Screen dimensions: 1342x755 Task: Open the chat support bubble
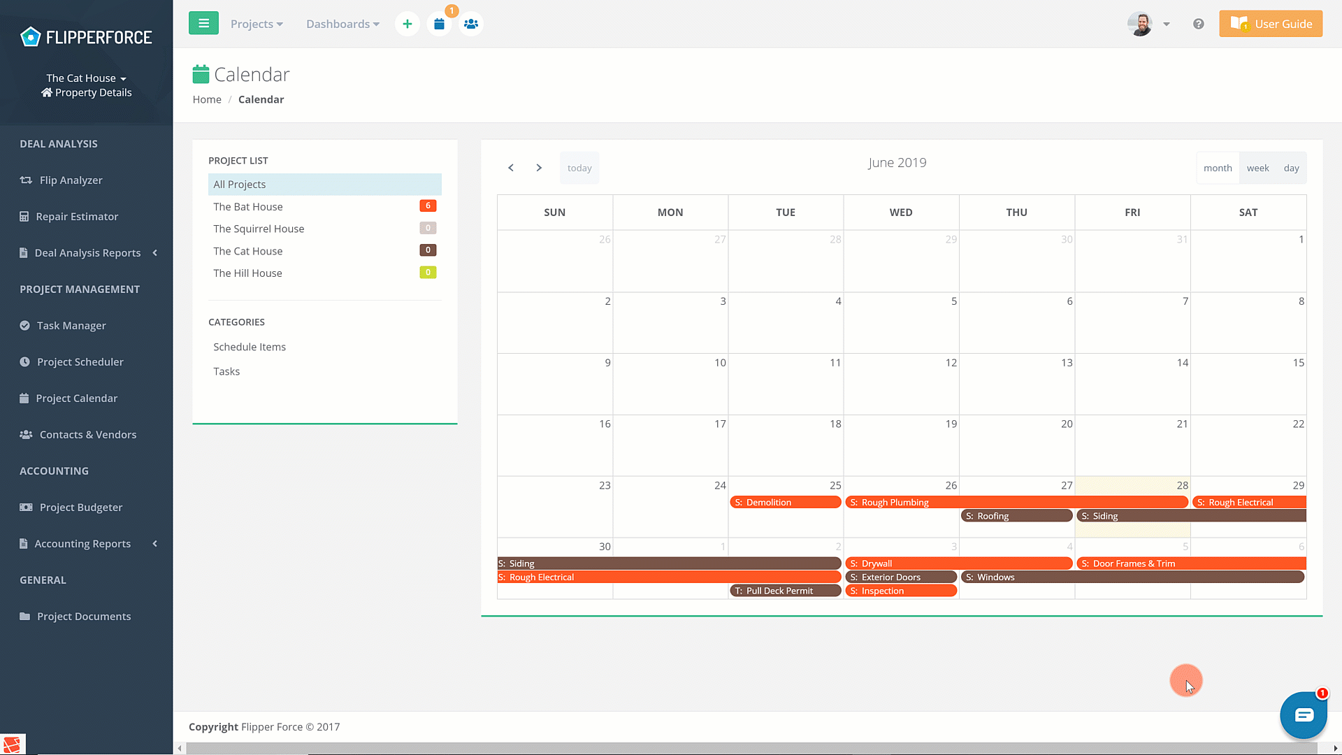tap(1304, 714)
